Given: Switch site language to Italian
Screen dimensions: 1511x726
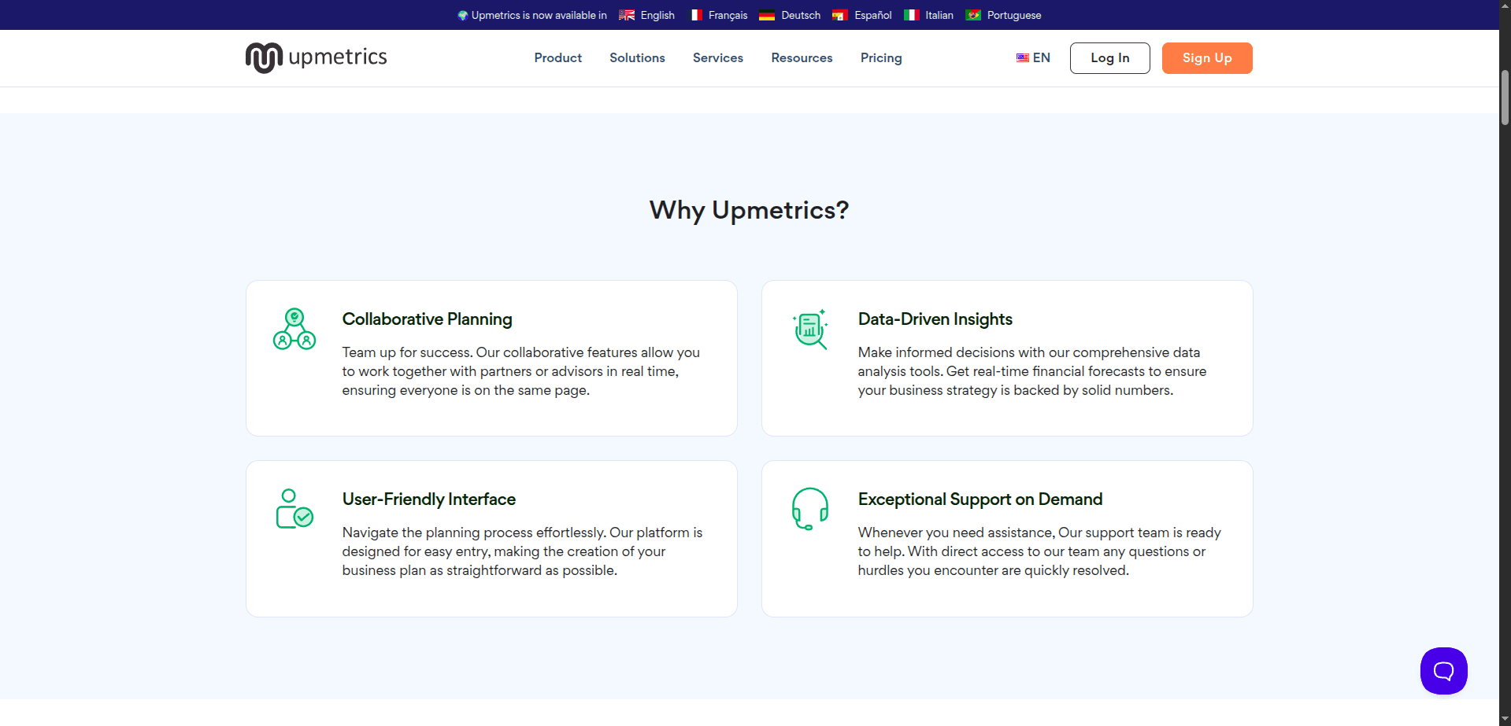Looking at the screenshot, I should click(x=939, y=15).
